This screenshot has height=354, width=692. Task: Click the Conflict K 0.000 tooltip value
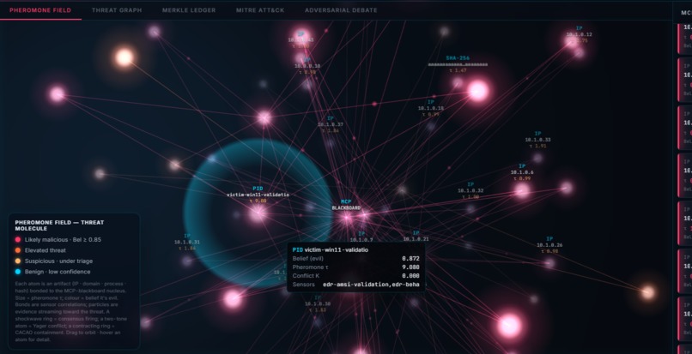(410, 276)
